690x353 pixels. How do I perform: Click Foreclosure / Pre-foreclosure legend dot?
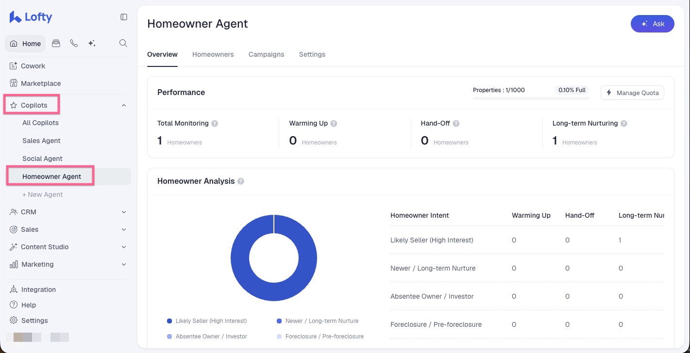279,337
